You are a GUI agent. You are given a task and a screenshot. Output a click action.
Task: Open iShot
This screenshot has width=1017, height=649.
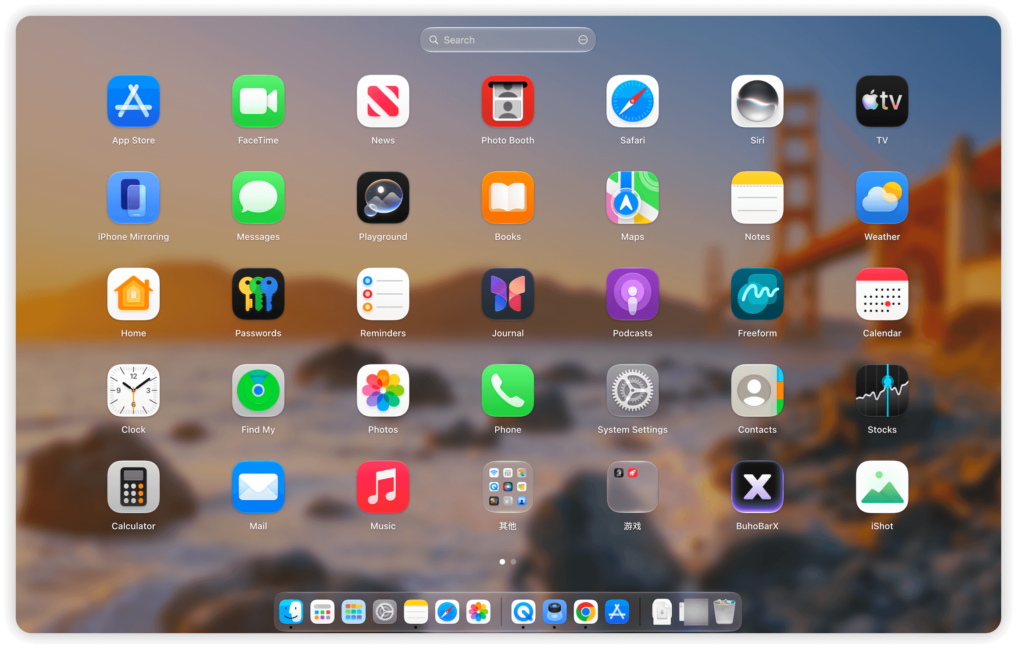[x=882, y=487]
